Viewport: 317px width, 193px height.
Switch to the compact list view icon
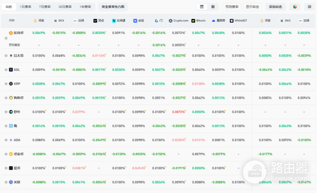pyautogui.click(x=213, y=7)
